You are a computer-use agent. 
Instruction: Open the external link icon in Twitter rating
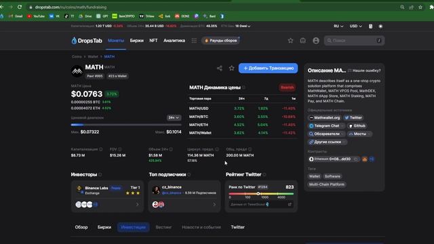290,205
